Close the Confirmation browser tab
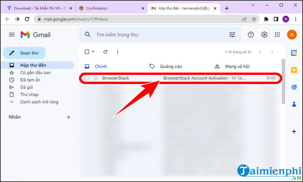The width and height of the screenshot is (303, 182). 143,8
